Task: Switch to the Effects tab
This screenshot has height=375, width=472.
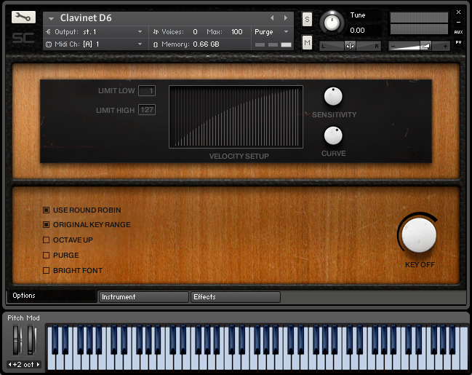Action: [236, 297]
